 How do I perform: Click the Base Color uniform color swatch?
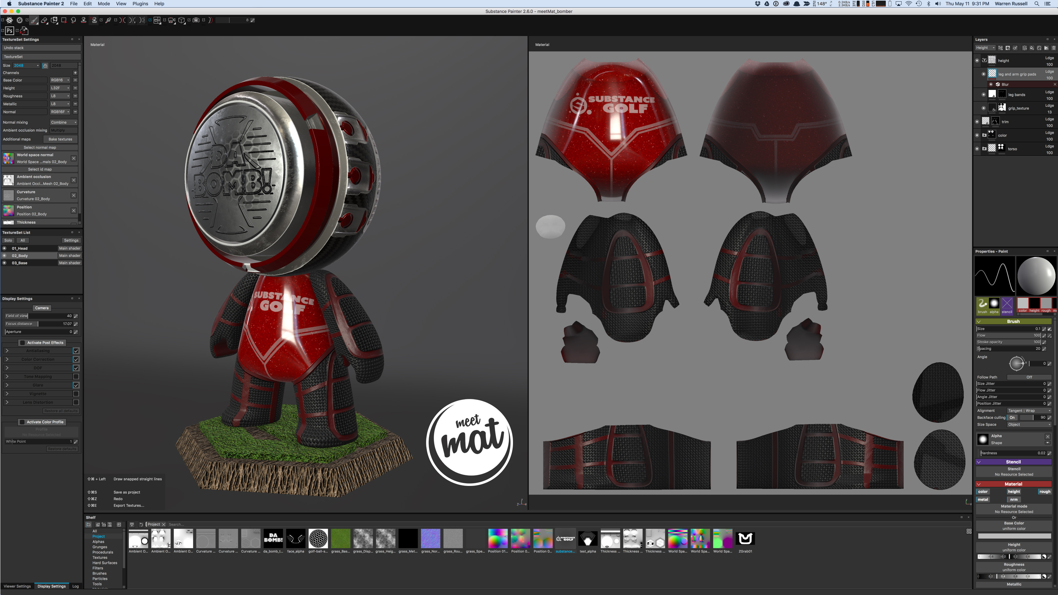(1014, 536)
